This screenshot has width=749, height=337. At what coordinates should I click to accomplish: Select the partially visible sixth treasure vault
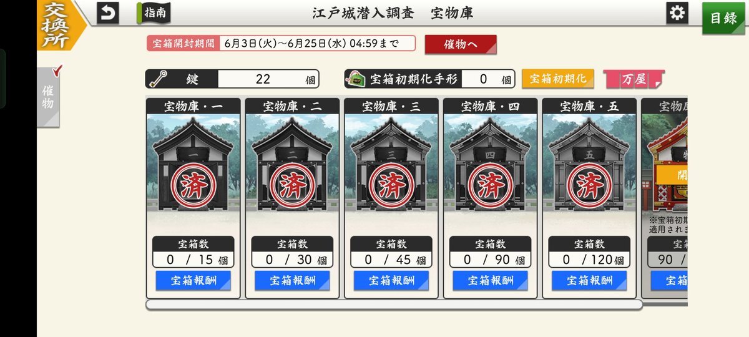coord(665,198)
